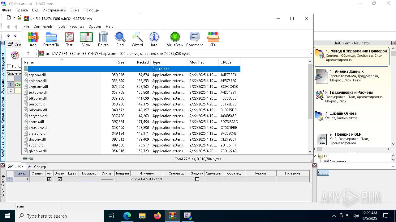
Task: Click UniChrom blue left arrow icon
Action: pos(8,36)
